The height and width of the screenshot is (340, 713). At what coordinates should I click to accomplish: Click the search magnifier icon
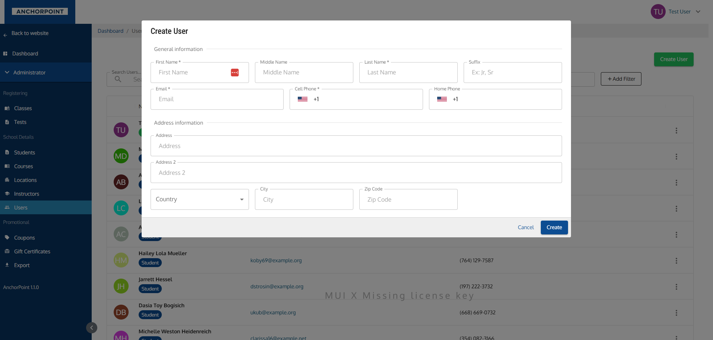coord(118,79)
